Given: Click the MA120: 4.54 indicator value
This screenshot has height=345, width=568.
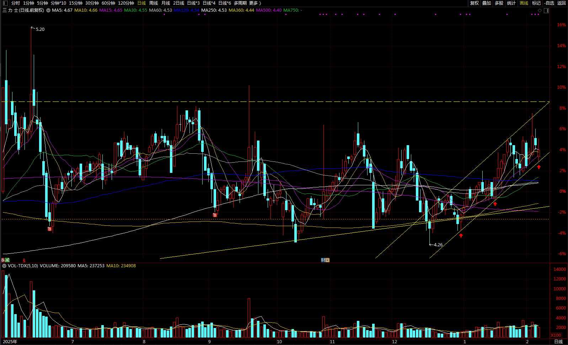Looking at the screenshot, I should point(187,10).
